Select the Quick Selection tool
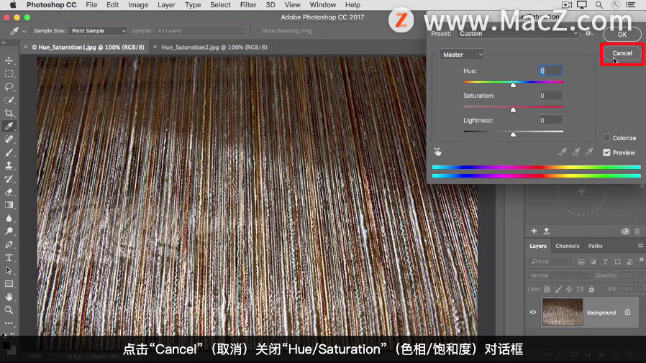 [9, 100]
